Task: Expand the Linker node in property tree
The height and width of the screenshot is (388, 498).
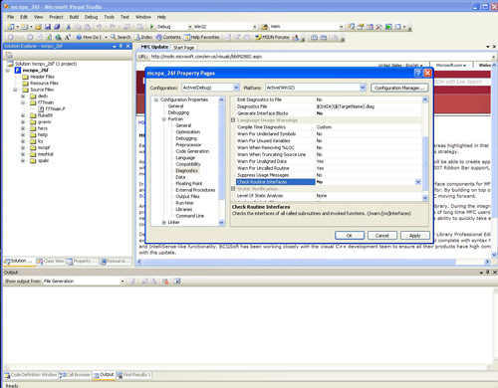Action: pyautogui.click(x=163, y=223)
